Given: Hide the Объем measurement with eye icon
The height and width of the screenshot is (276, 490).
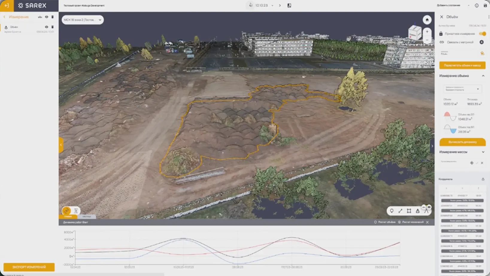Looking at the screenshot, I should pyautogui.click(x=46, y=27).
